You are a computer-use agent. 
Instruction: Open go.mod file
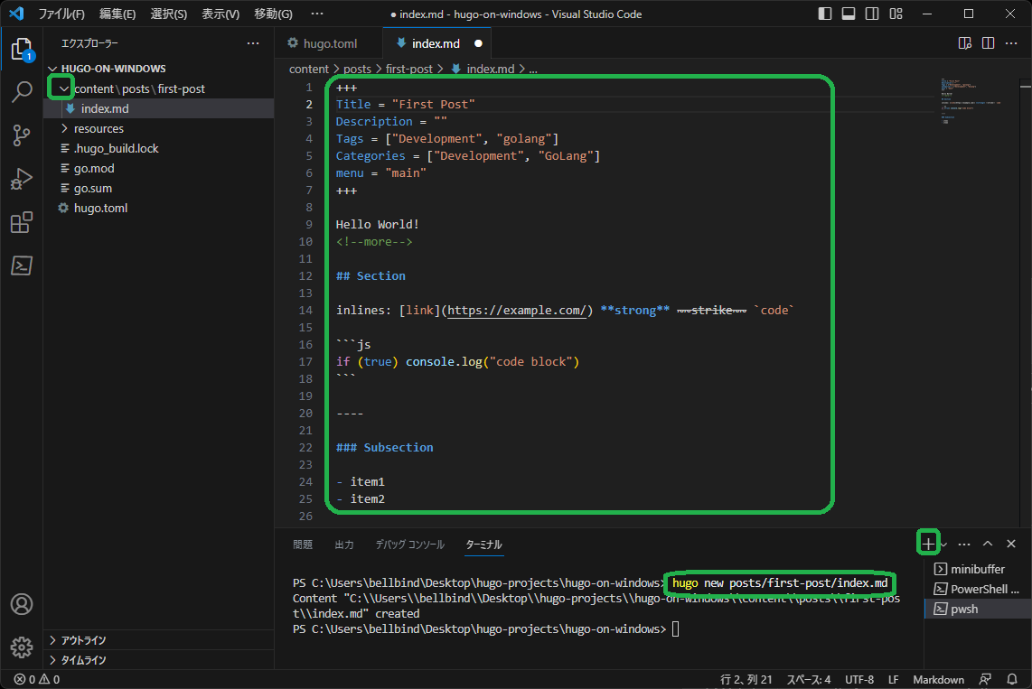click(x=159, y=168)
